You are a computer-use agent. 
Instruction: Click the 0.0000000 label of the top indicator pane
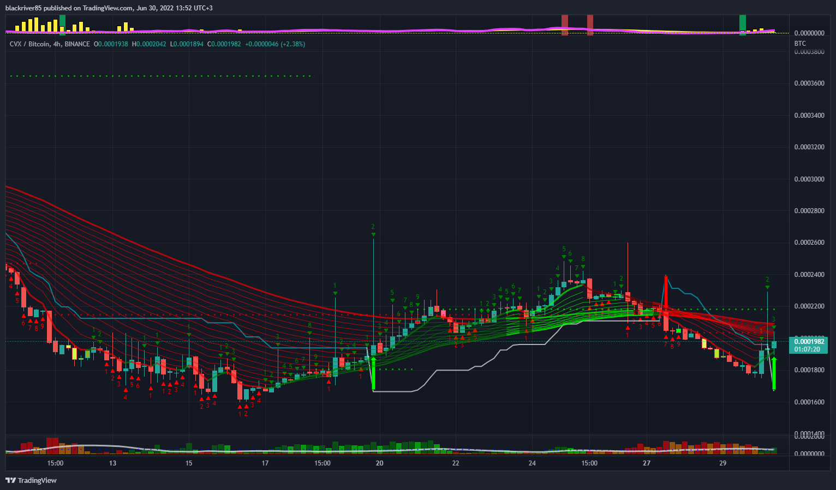(x=809, y=33)
